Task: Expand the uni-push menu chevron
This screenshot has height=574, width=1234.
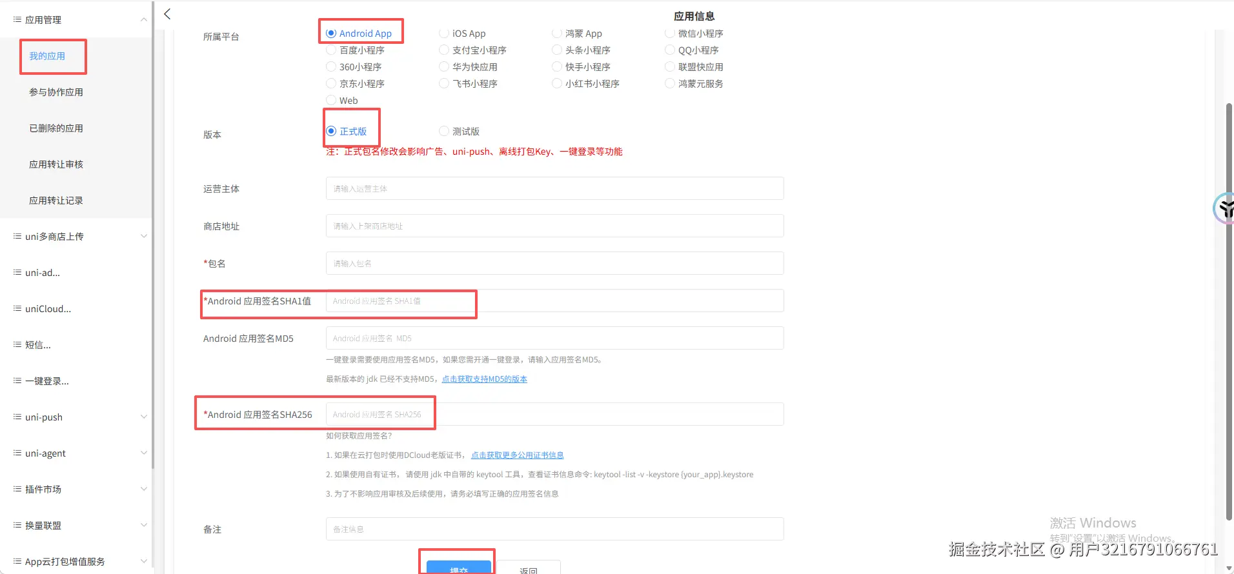Action: [x=143, y=417]
